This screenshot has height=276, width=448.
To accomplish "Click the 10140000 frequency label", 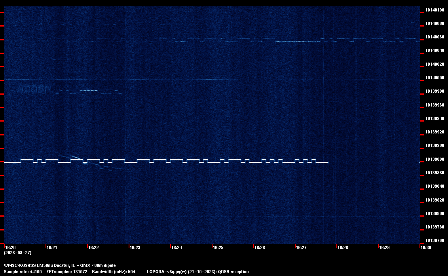I will click(435, 78).
